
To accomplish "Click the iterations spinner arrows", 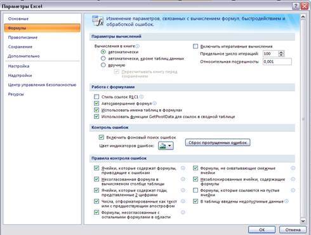I will pyautogui.click(x=281, y=54).
